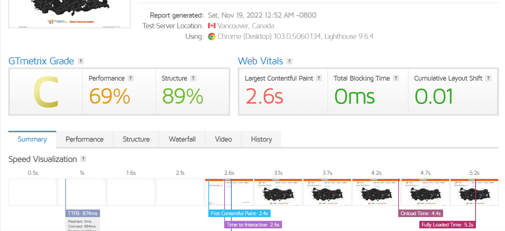Open the History tab
505x231 pixels.
(262, 139)
